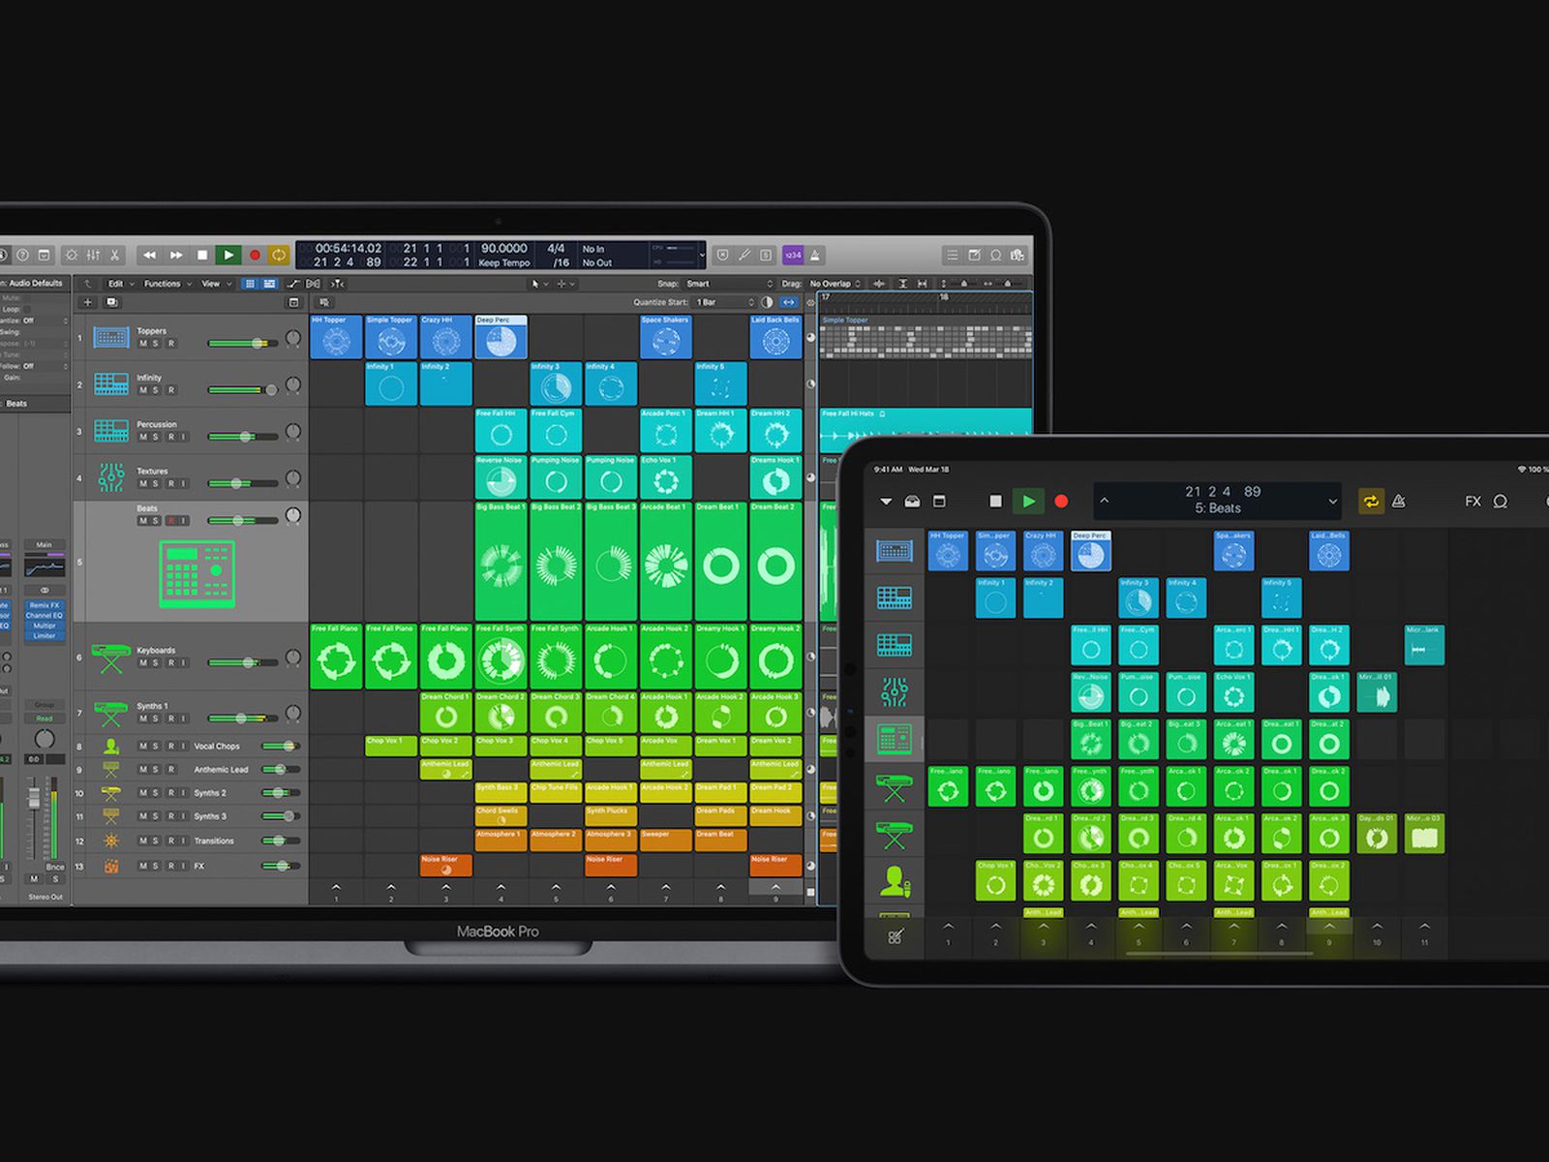Click the add track plus button

[88, 302]
